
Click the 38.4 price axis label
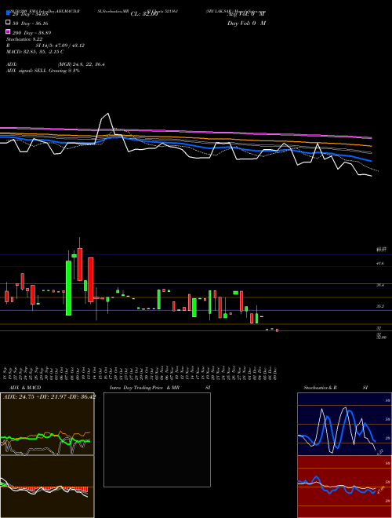pyautogui.click(x=380, y=285)
